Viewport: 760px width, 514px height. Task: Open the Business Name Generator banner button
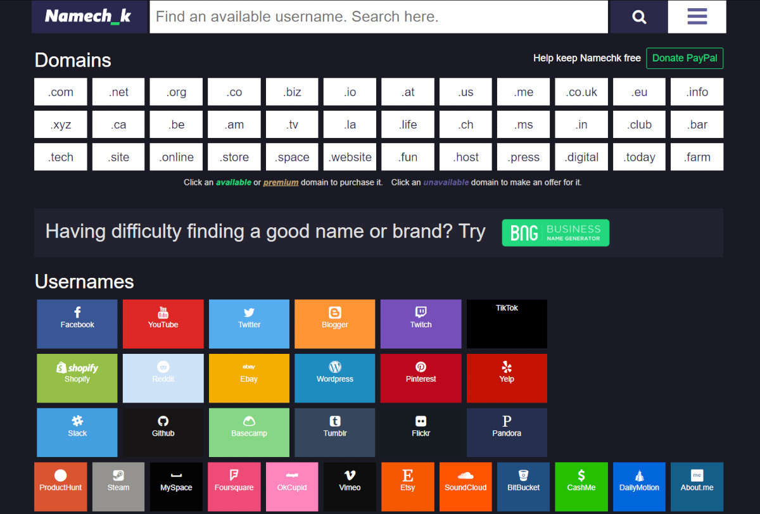click(x=555, y=232)
